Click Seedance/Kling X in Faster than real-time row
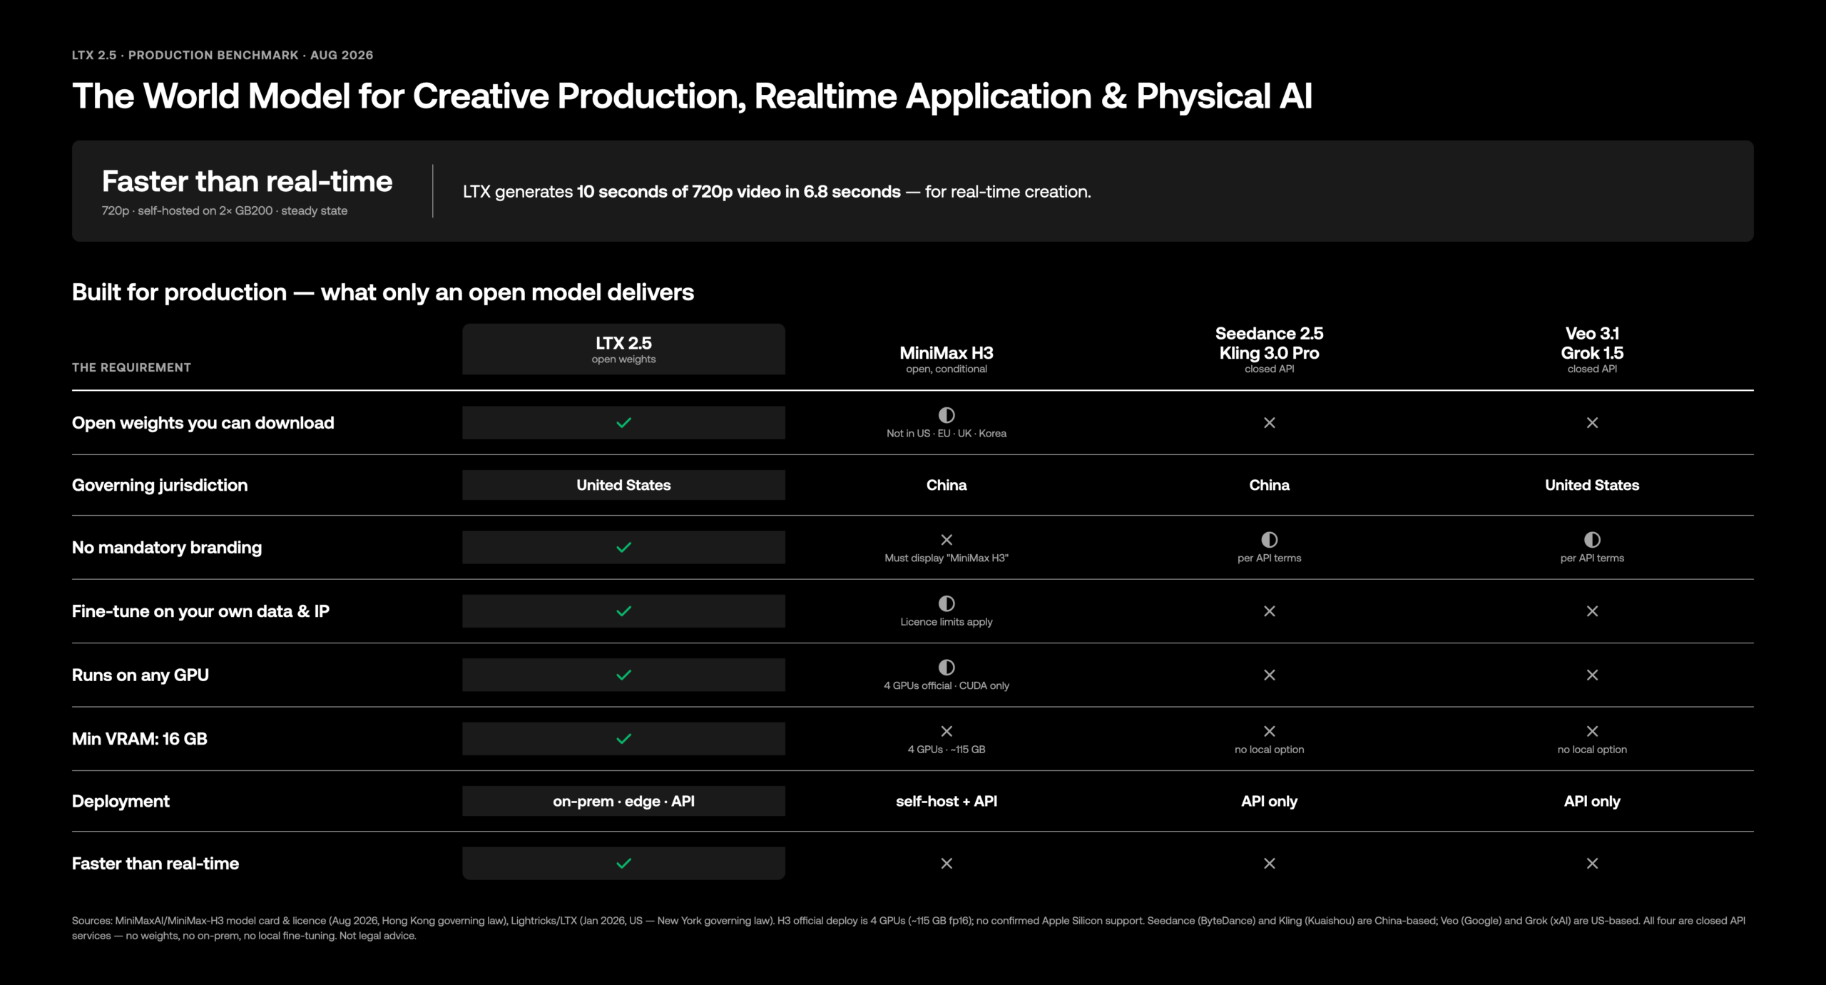Image resolution: width=1826 pixels, height=985 pixels. (1269, 864)
